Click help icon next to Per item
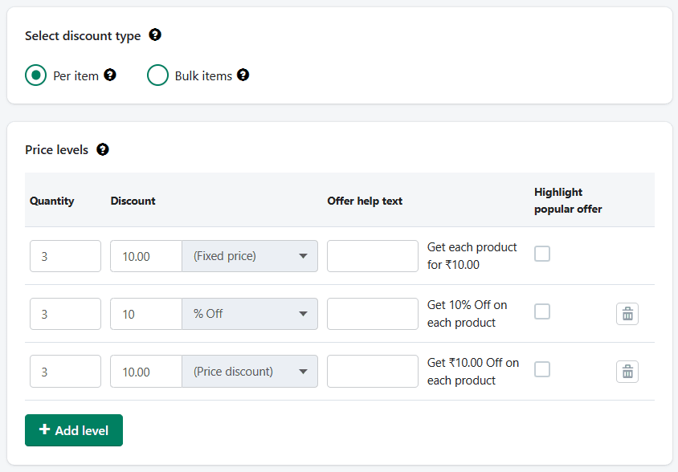 coord(110,75)
